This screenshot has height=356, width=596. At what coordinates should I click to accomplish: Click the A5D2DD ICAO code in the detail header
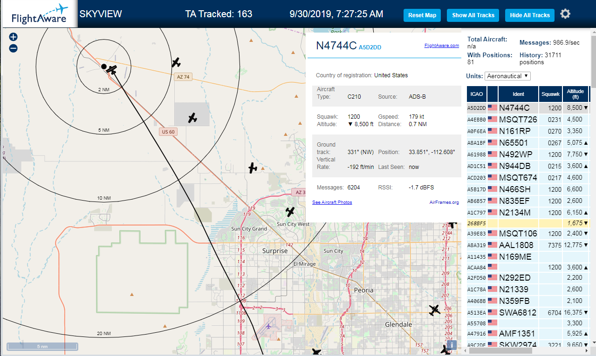[x=370, y=47]
